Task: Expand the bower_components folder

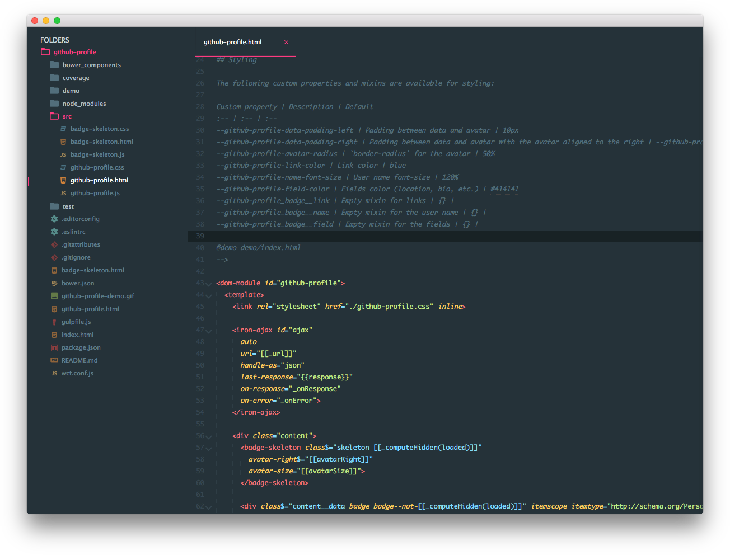Action: pos(92,65)
